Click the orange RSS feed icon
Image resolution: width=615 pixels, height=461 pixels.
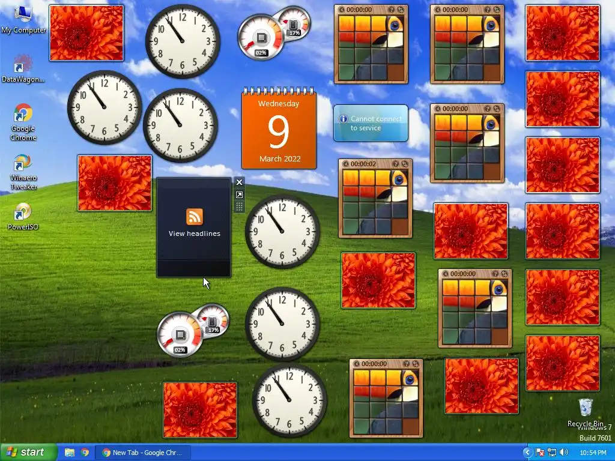pyautogui.click(x=194, y=217)
